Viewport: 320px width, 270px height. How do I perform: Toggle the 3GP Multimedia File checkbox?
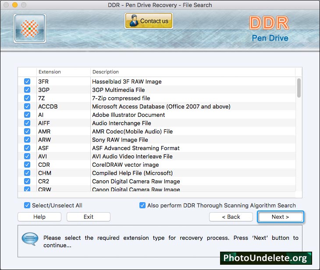coord(27,90)
